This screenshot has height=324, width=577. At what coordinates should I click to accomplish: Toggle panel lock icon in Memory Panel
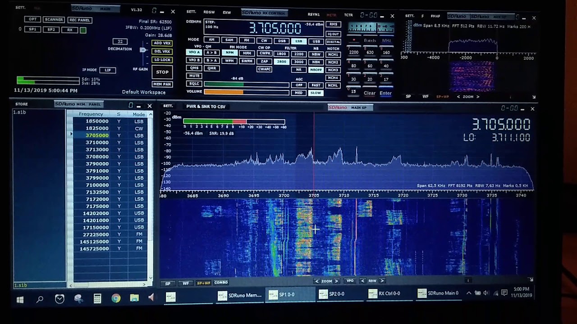pyautogui.click(x=131, y=105)
